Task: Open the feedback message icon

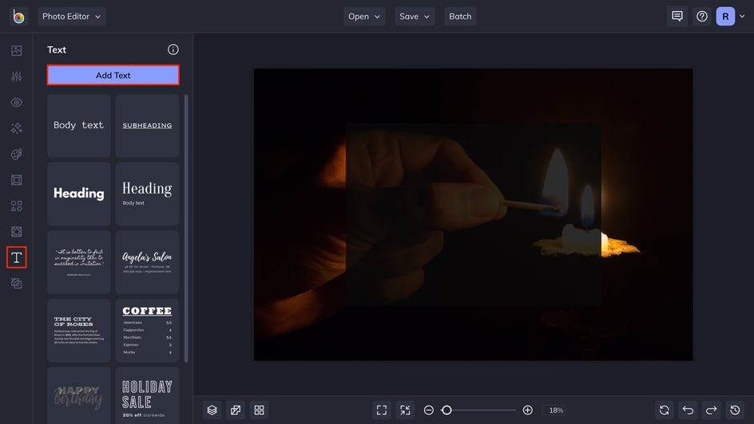Action: (x=677, y=16)
